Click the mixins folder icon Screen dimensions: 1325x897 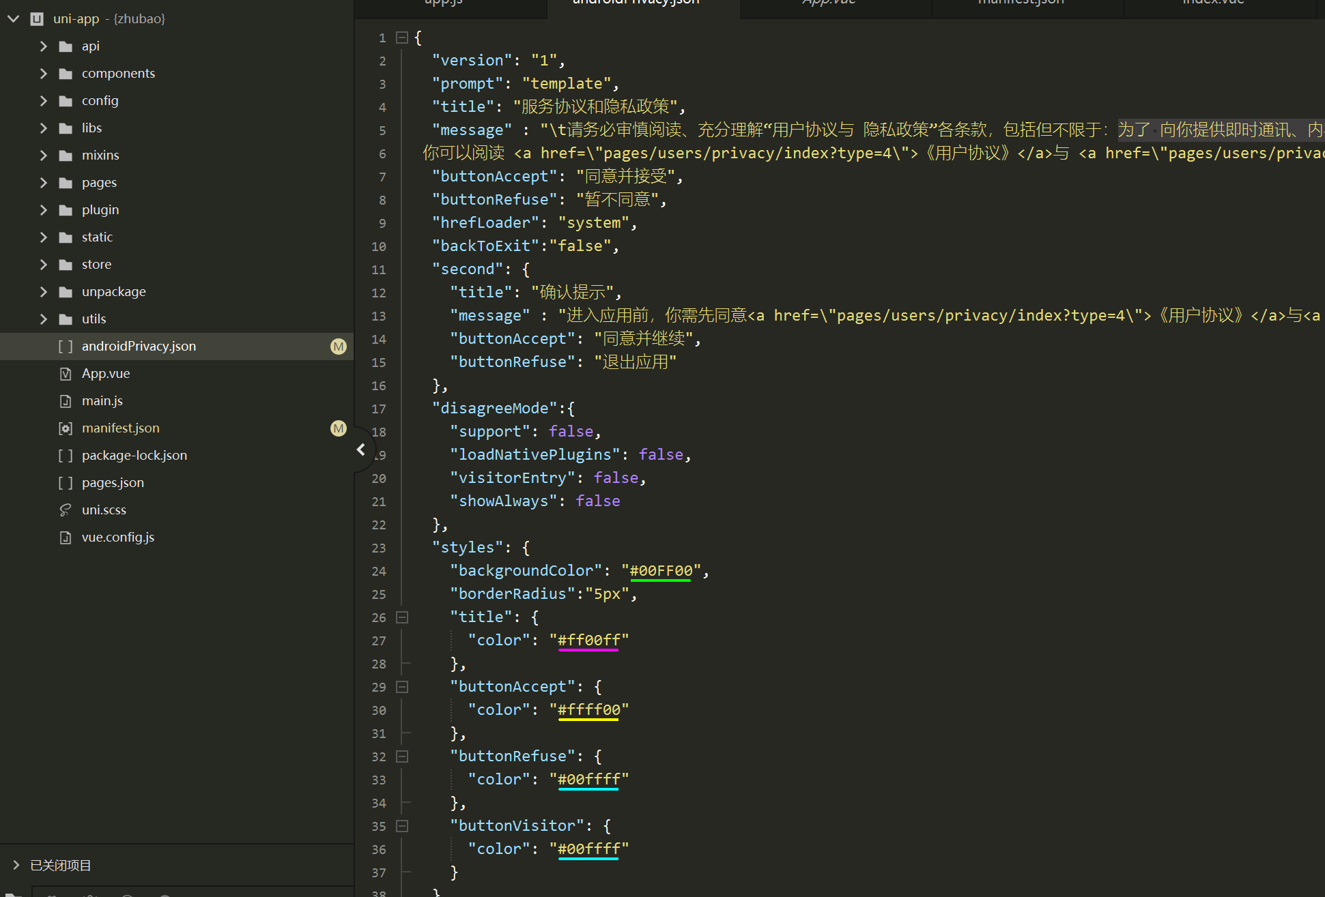66,156
